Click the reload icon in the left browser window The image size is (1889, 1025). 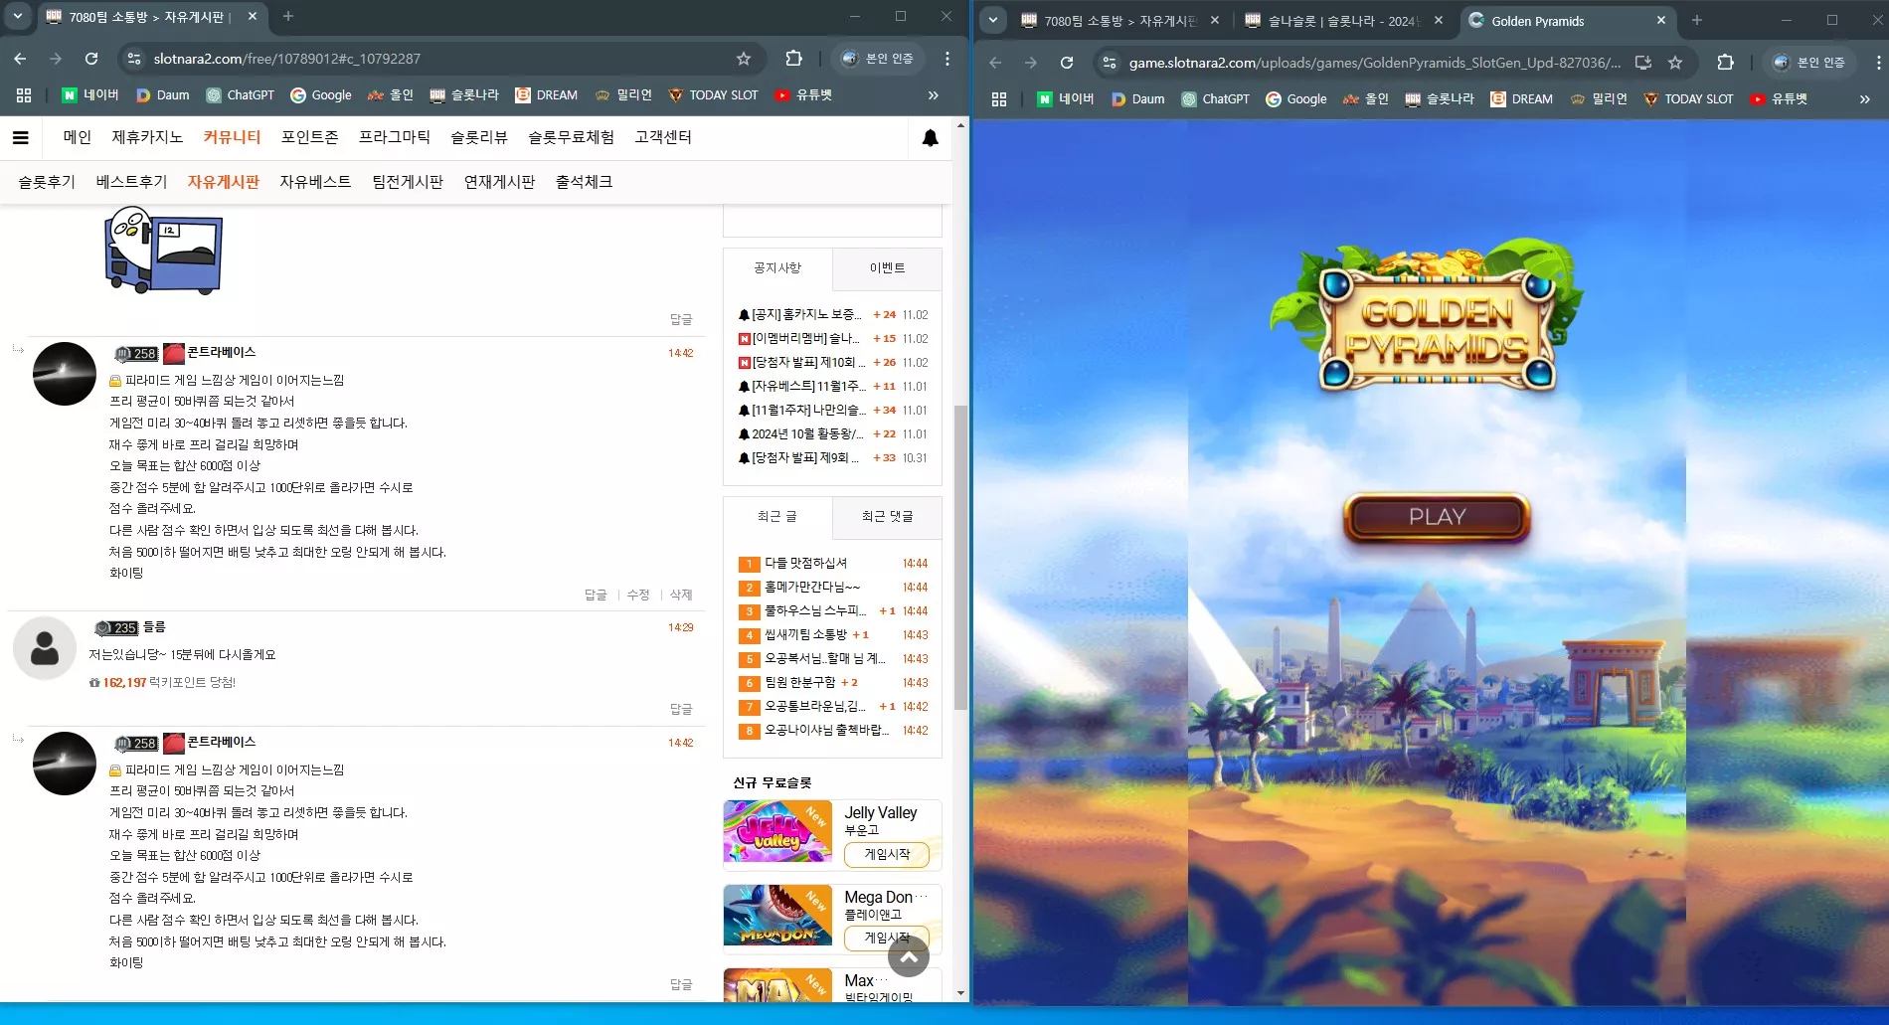pos(91,59)
